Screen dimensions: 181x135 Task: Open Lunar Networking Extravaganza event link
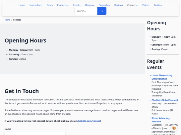pos(162,77)
